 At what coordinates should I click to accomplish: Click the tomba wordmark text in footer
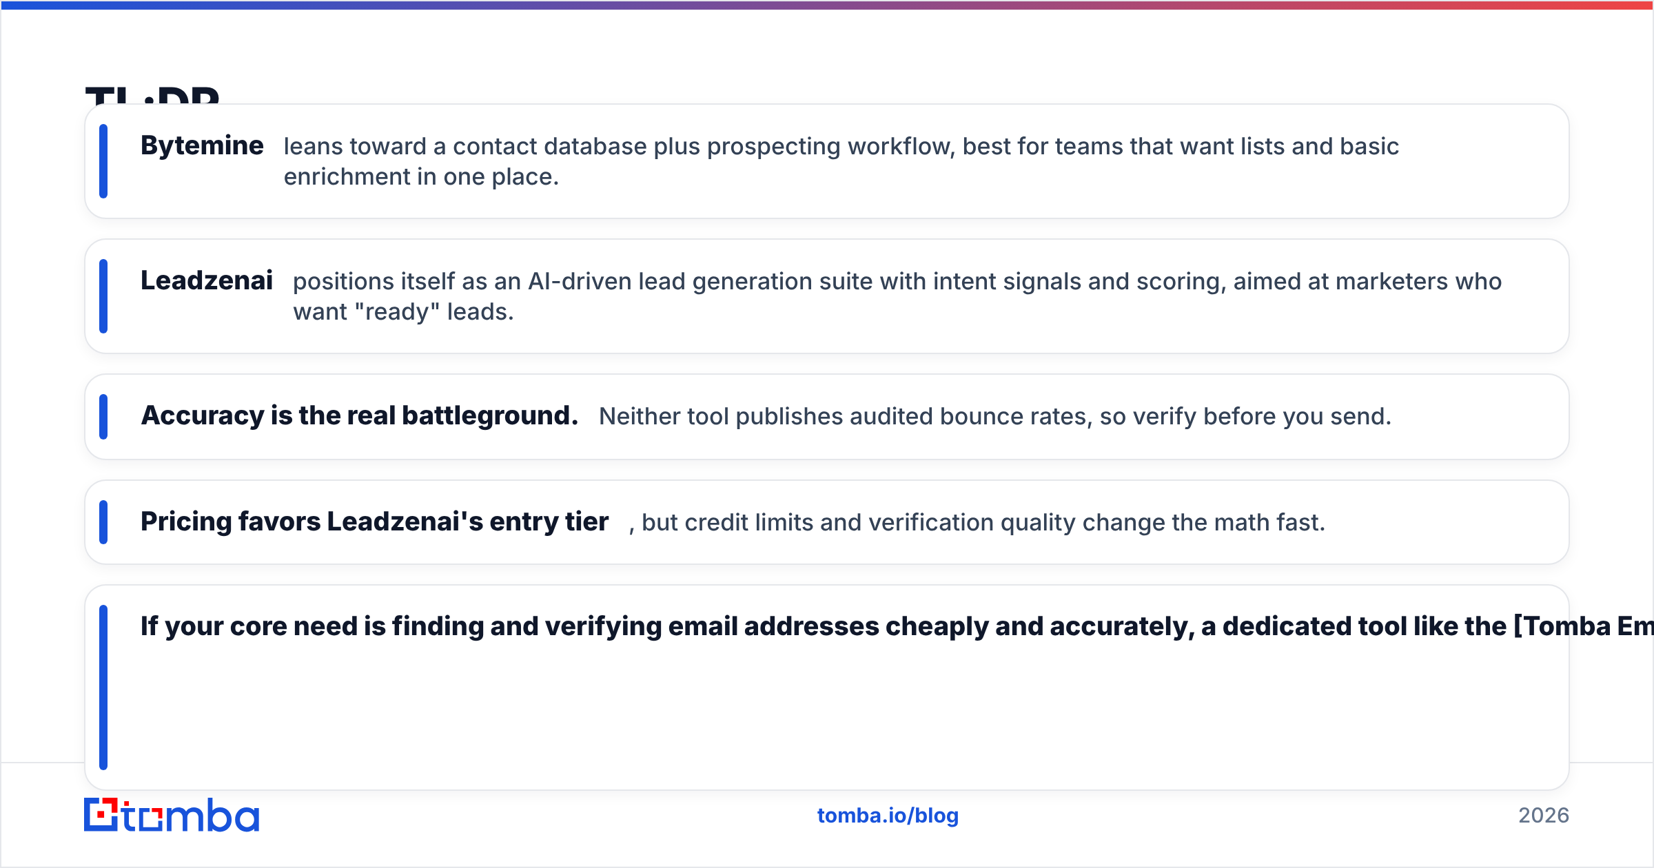pos(191,815)
